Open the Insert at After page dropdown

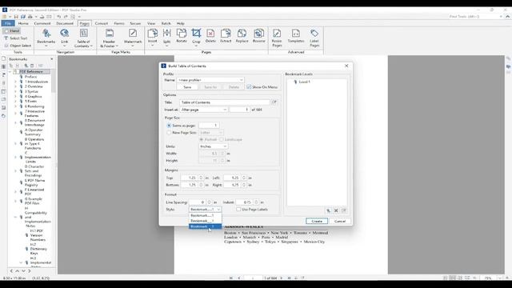coord(204,110)
